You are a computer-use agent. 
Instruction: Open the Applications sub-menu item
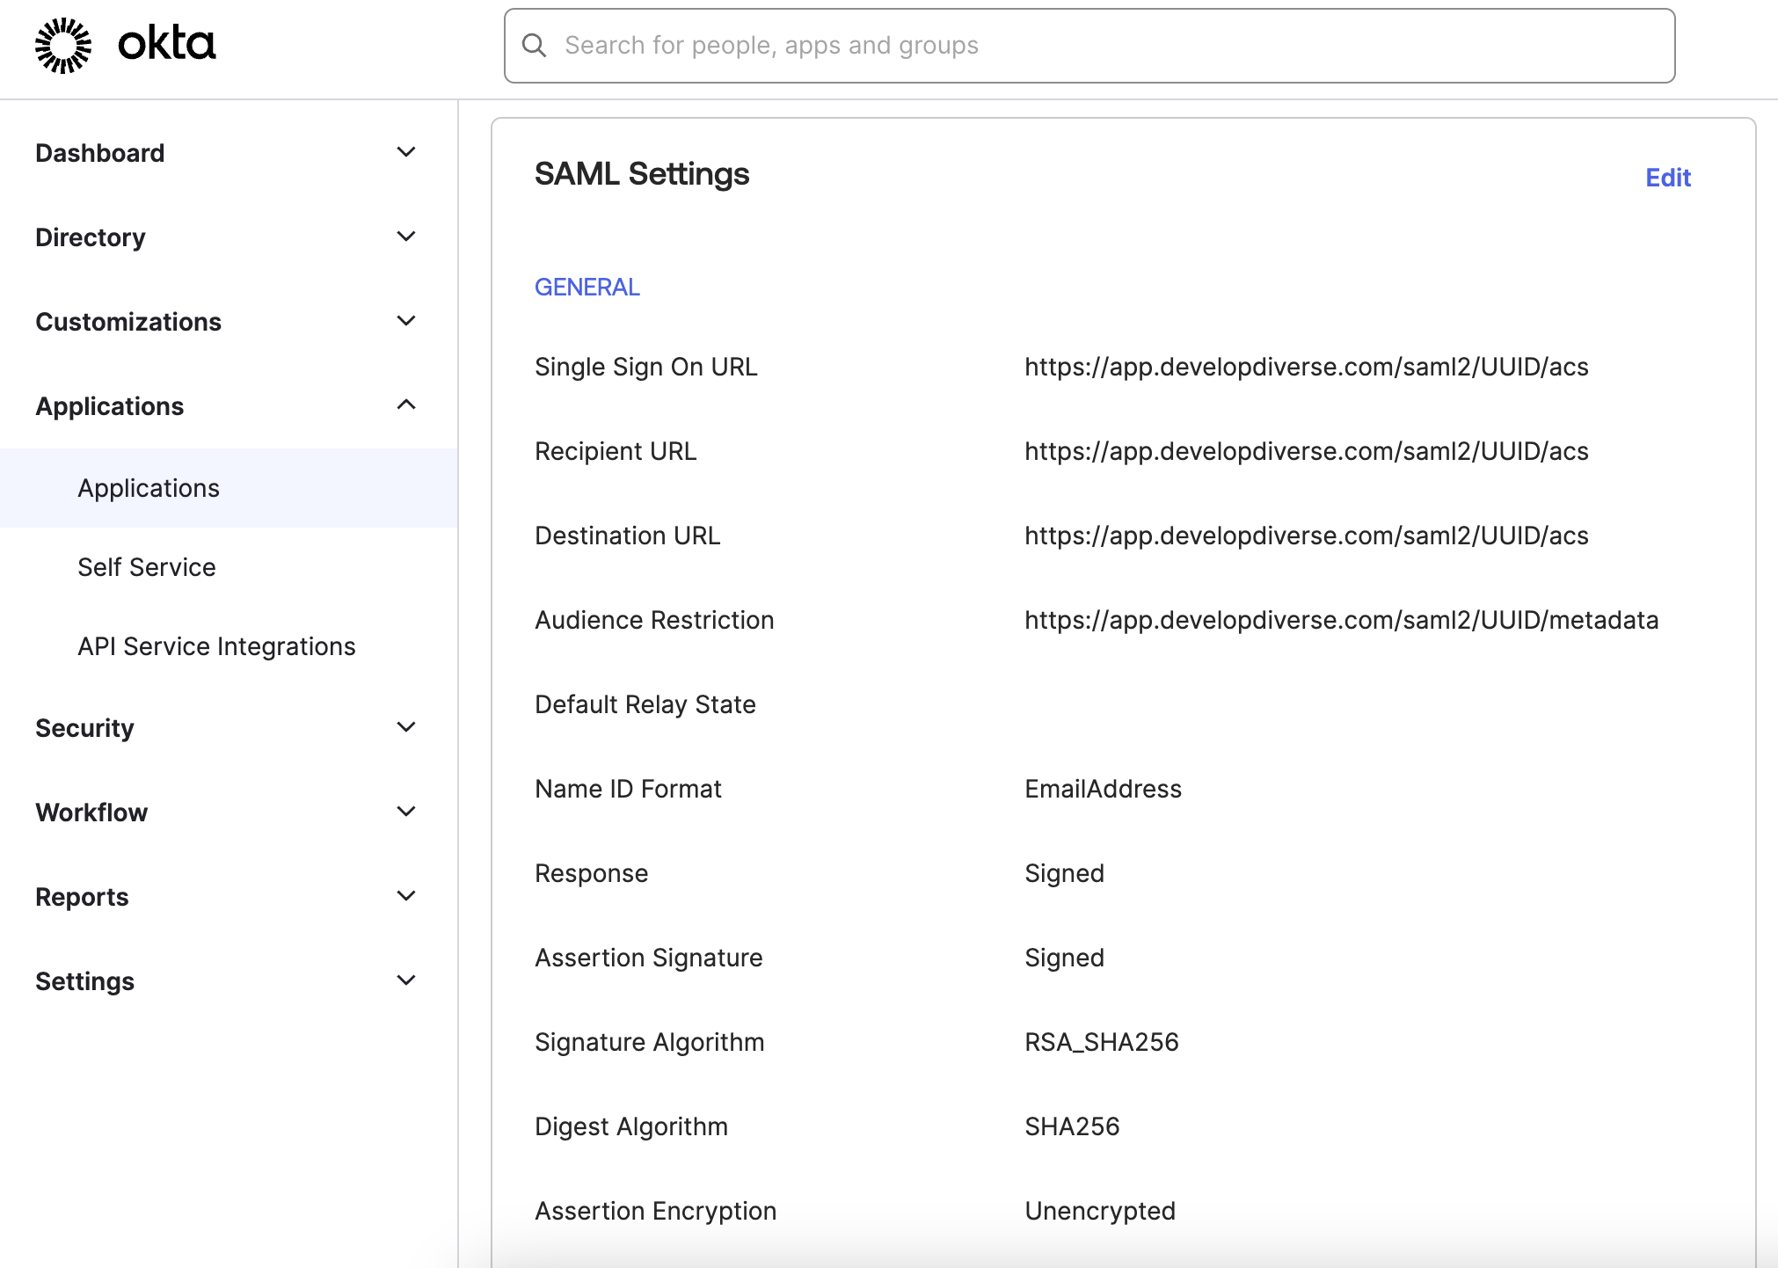pyautogui.click(x=149, y=488)
